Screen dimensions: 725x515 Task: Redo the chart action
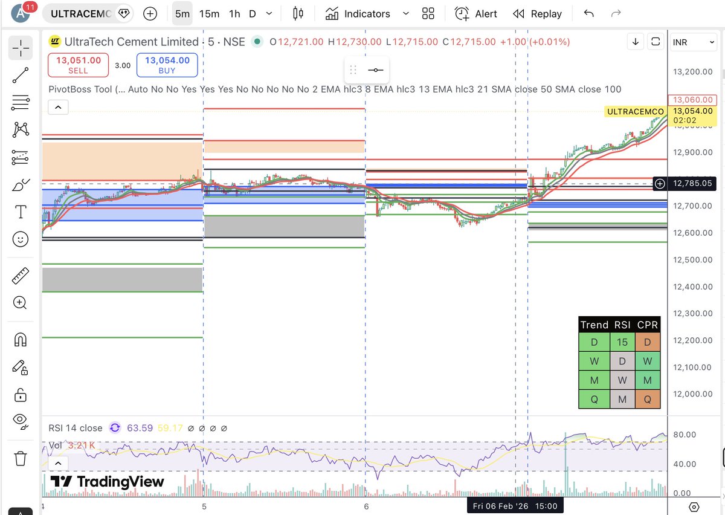pyautogui.click(x=616, y=13)
